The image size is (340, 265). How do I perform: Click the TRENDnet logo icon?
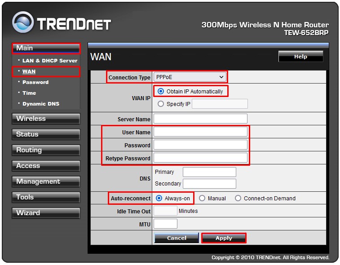point(22,23)
